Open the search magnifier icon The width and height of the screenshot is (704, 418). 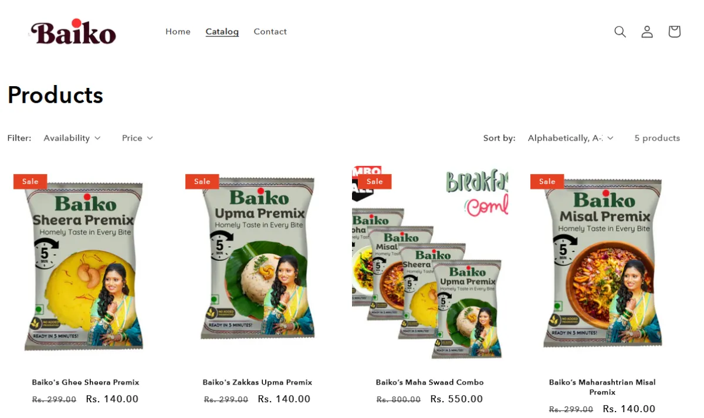click(620, 32)
